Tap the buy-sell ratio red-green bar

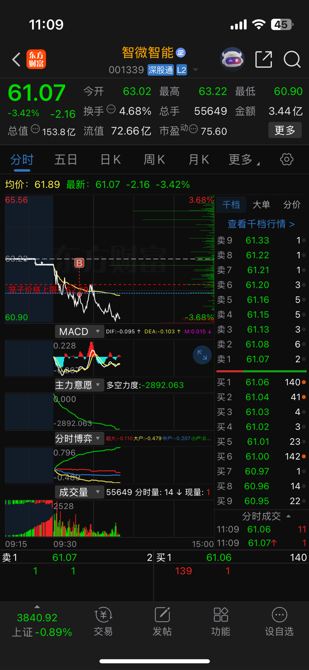[262, 371]
